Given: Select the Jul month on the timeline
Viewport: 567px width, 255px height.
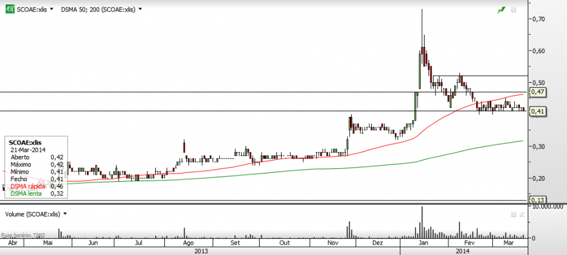Looking at the screenshot, I should (139, 243).
